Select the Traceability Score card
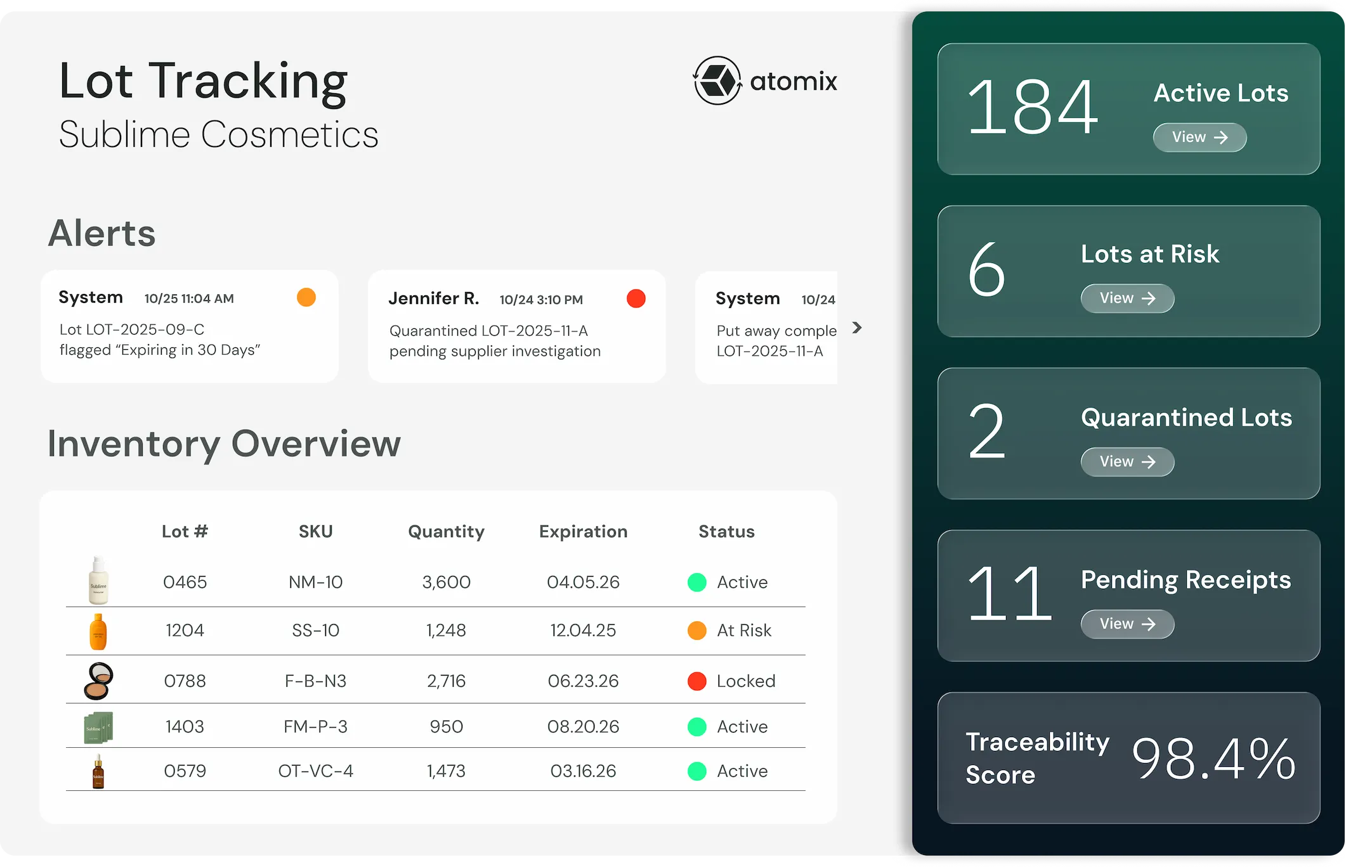Image resolution: width=1346 pixels, height=867 pixels. point(1128,758)
